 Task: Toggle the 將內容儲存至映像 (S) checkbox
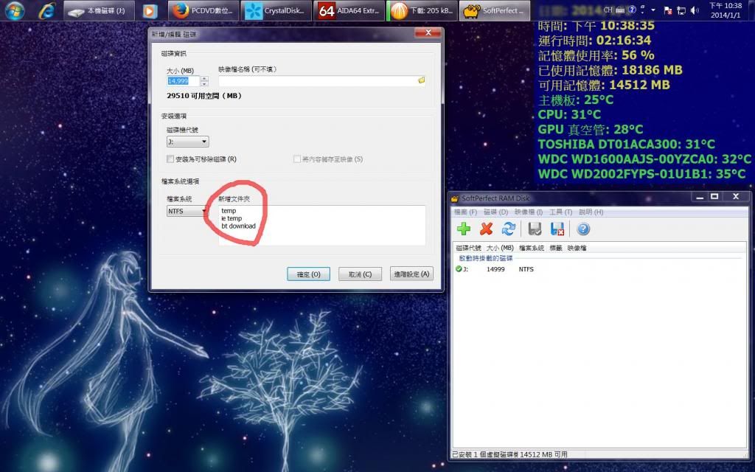point(297,159)
